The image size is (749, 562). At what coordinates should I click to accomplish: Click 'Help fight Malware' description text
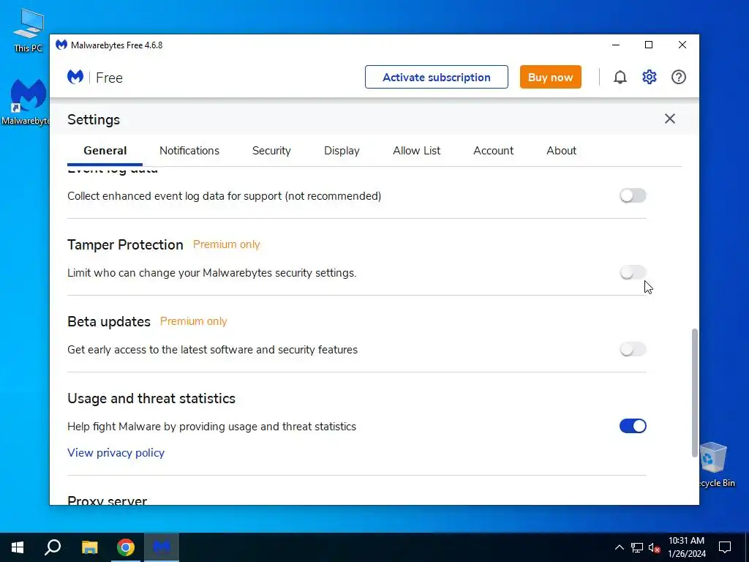coord(211,427)
